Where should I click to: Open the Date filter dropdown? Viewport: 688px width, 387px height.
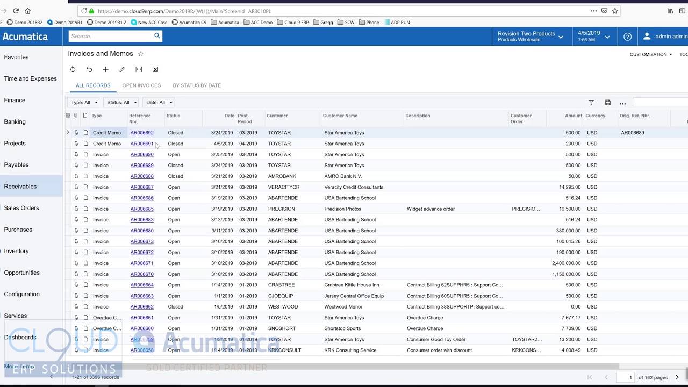(x=159, y=102)
